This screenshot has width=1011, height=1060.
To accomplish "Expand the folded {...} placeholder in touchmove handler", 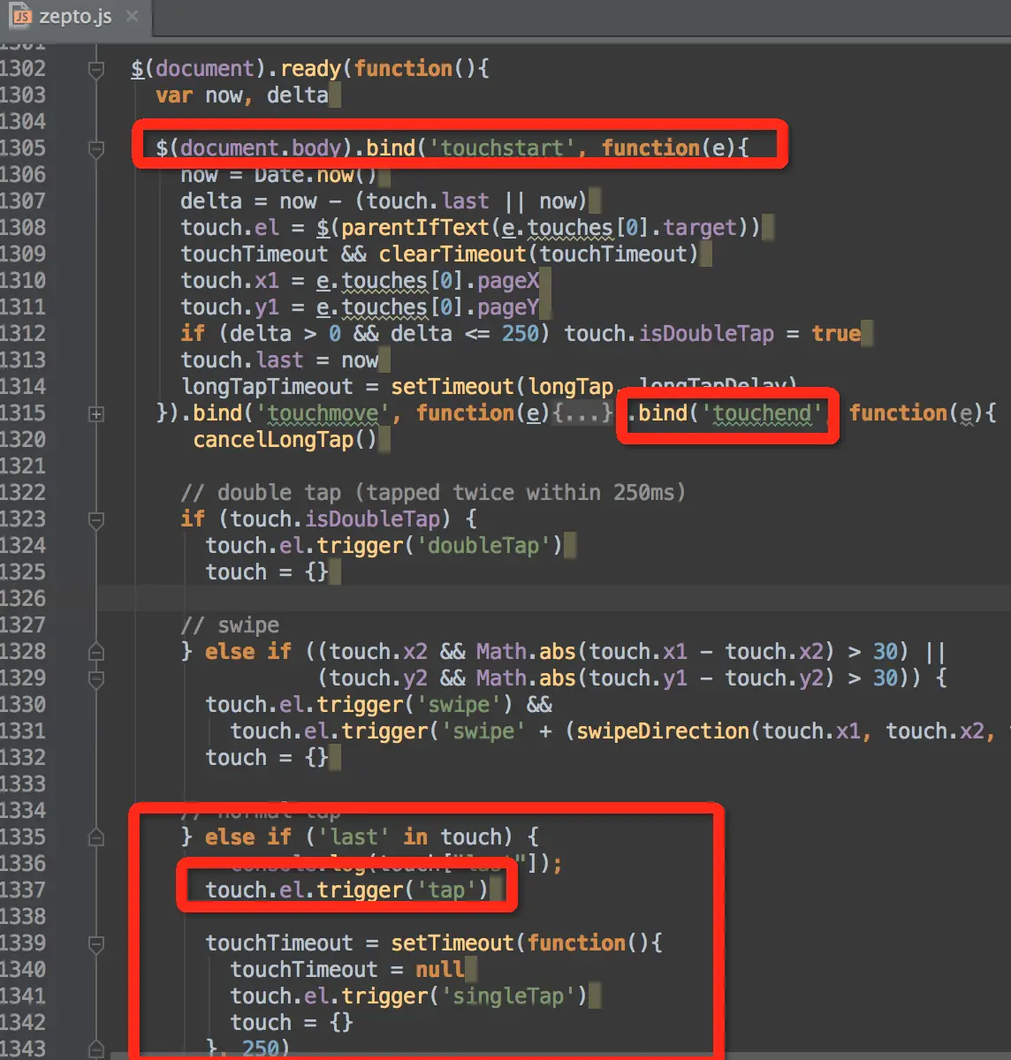I will coord(583,413).
